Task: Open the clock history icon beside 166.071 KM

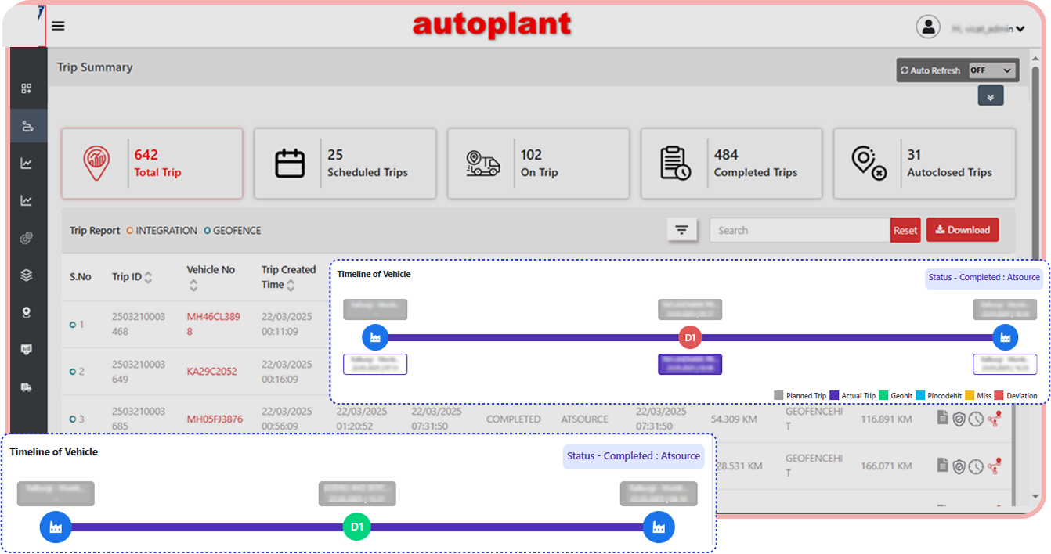Action: click(976, 466)
